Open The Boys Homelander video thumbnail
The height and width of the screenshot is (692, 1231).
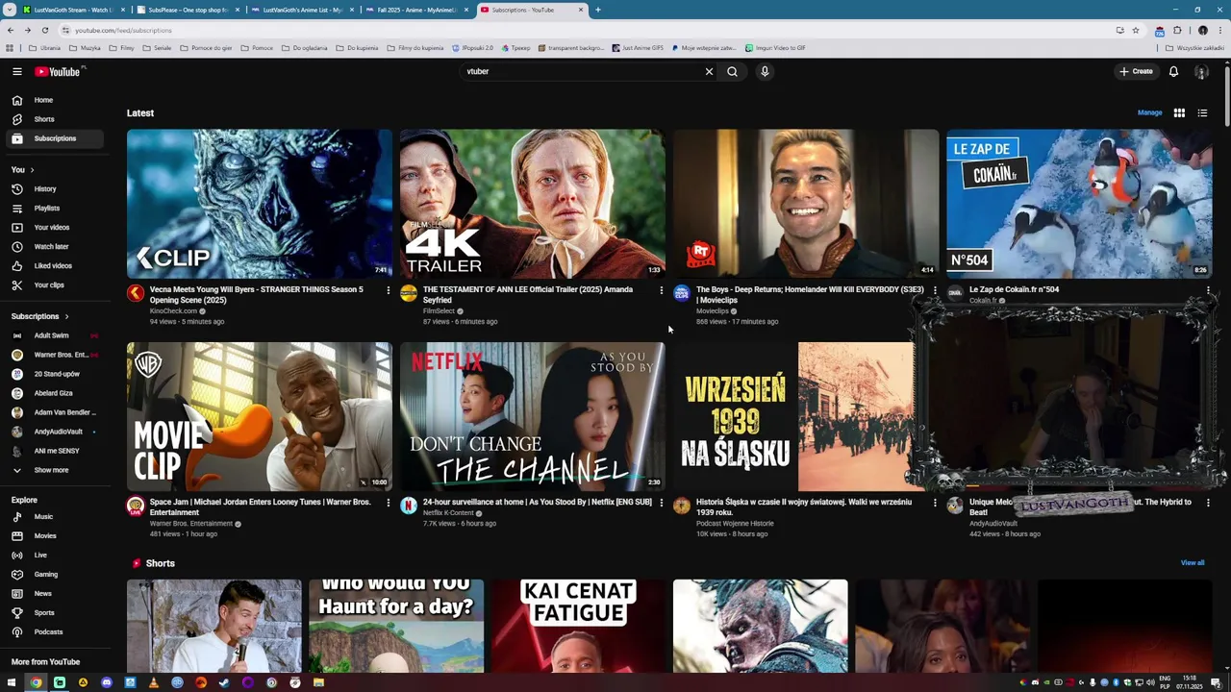click(806, 204)
